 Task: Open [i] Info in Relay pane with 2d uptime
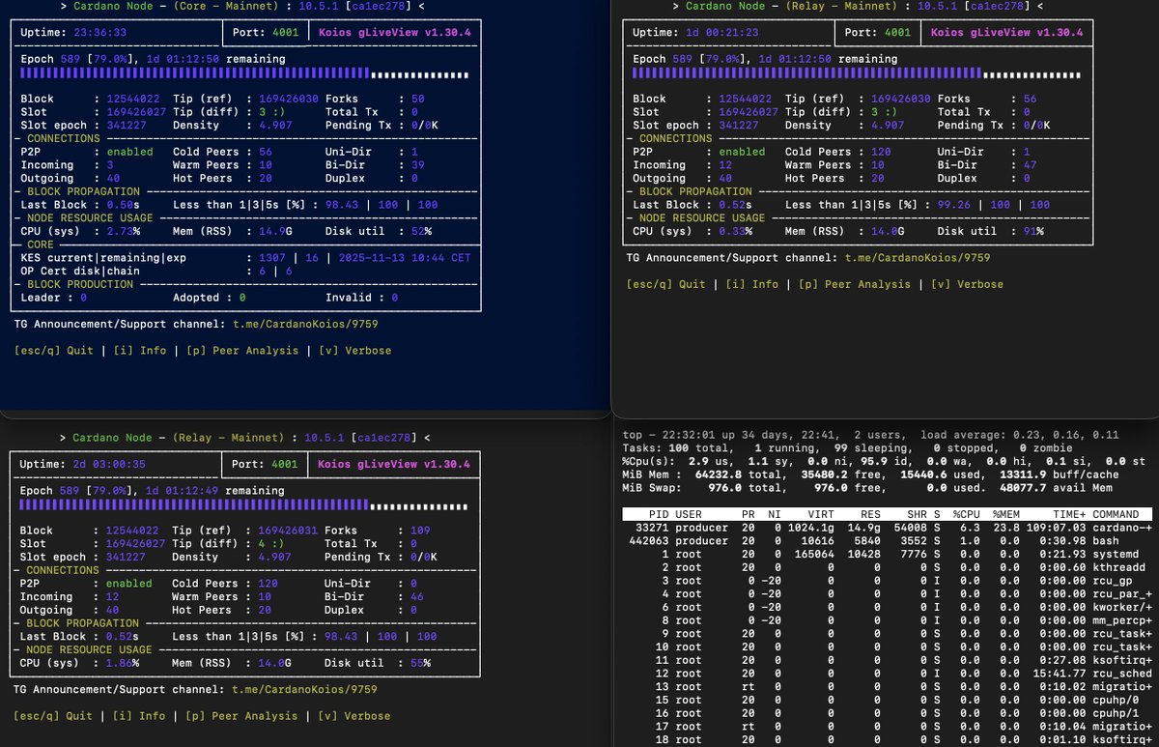click(x=140, y=716)
